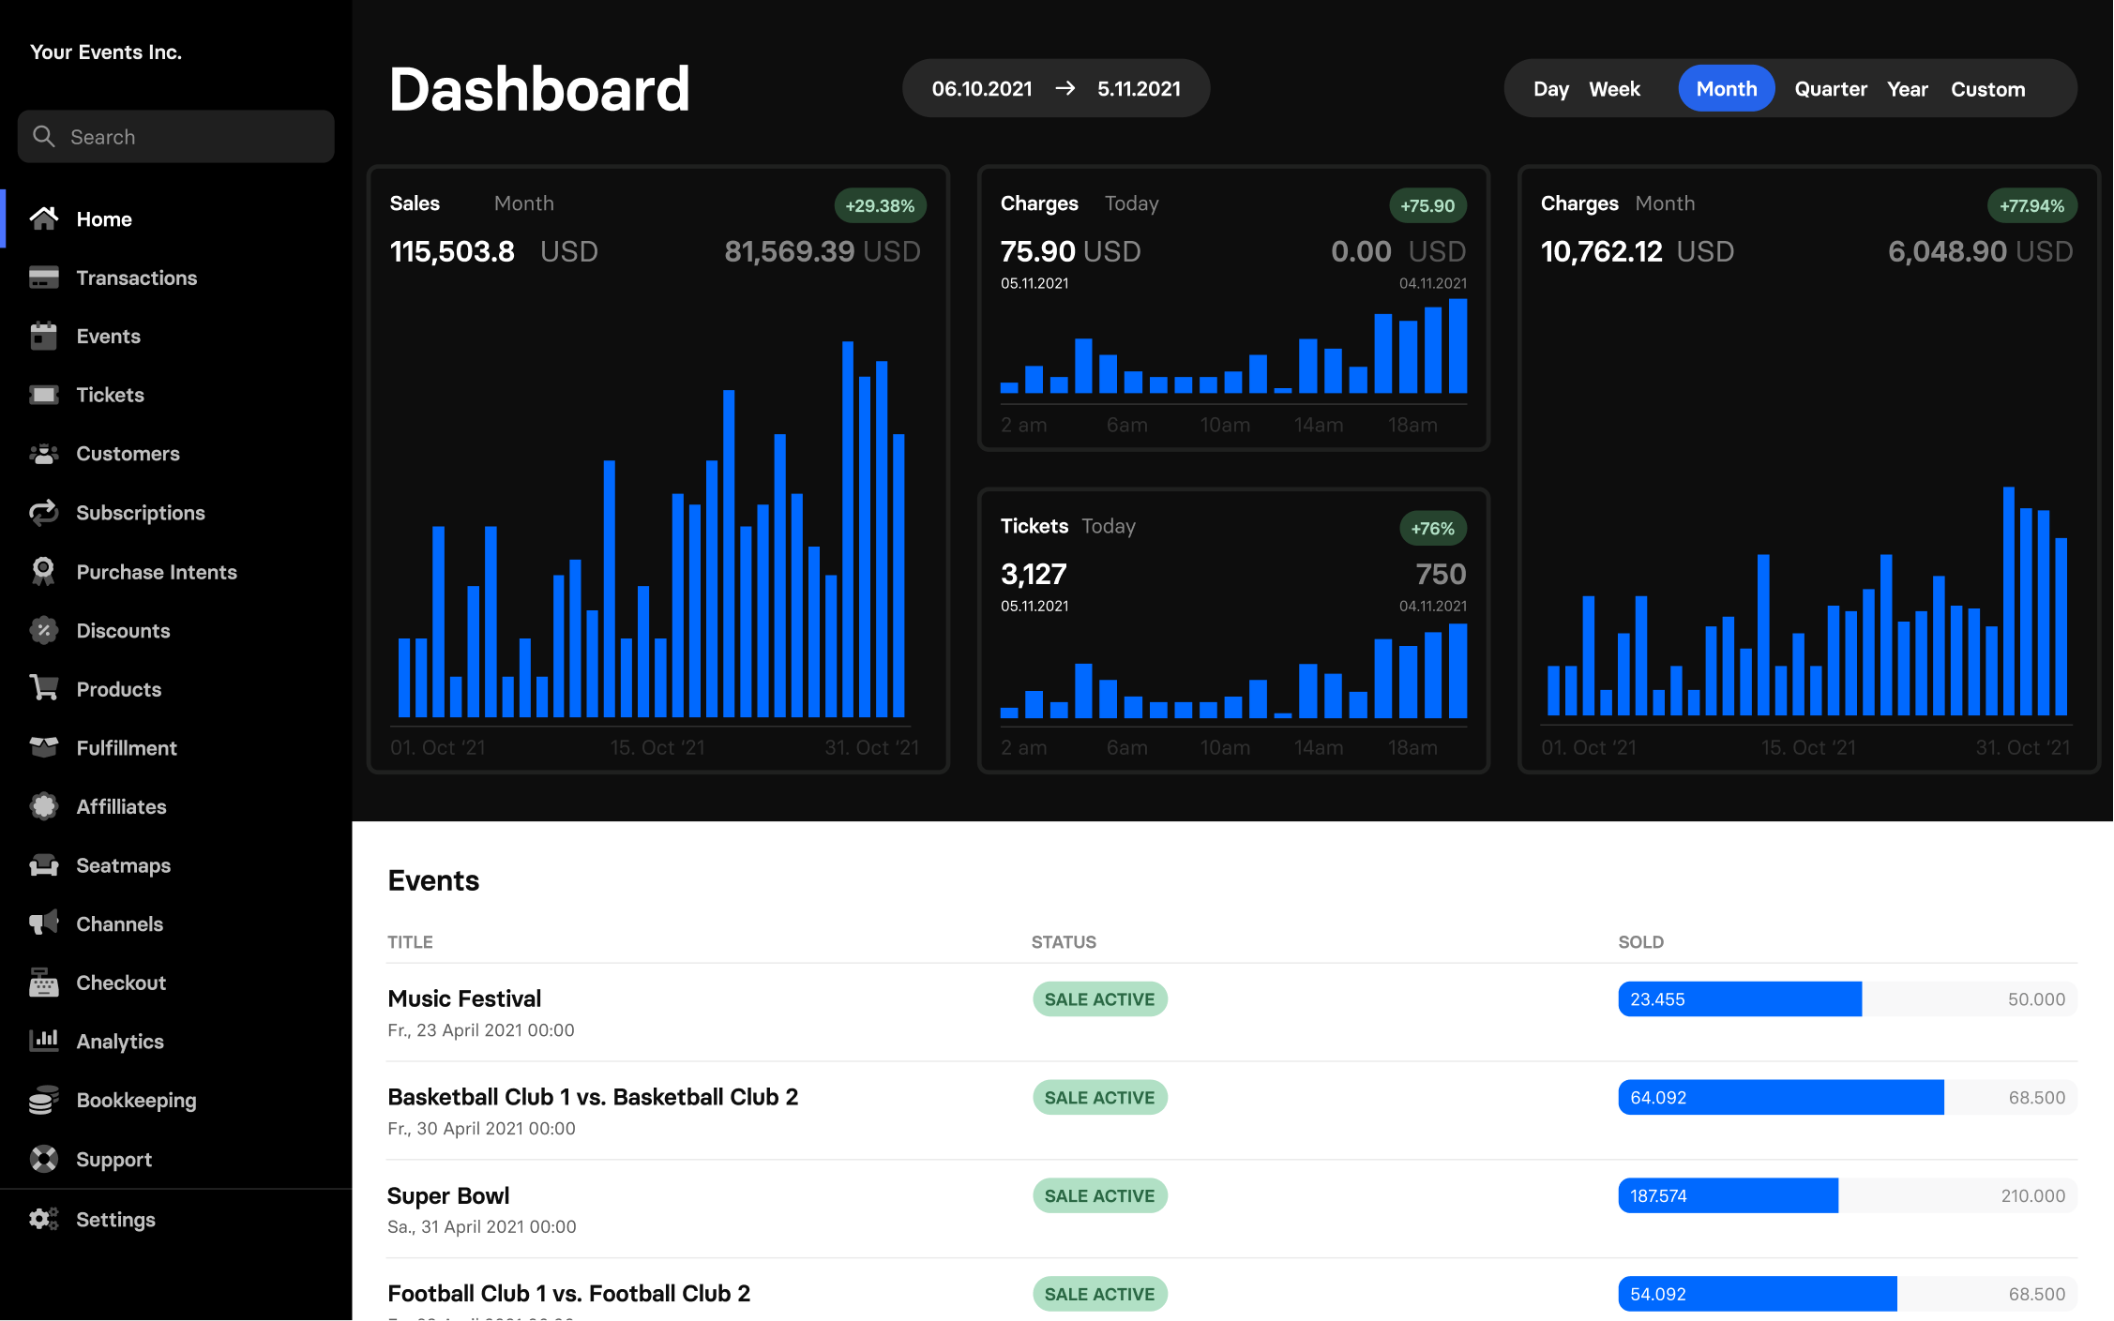Open Settings using the gear icon
The height and width of the screenshot is (1321, 2114).
(45, 1218)
